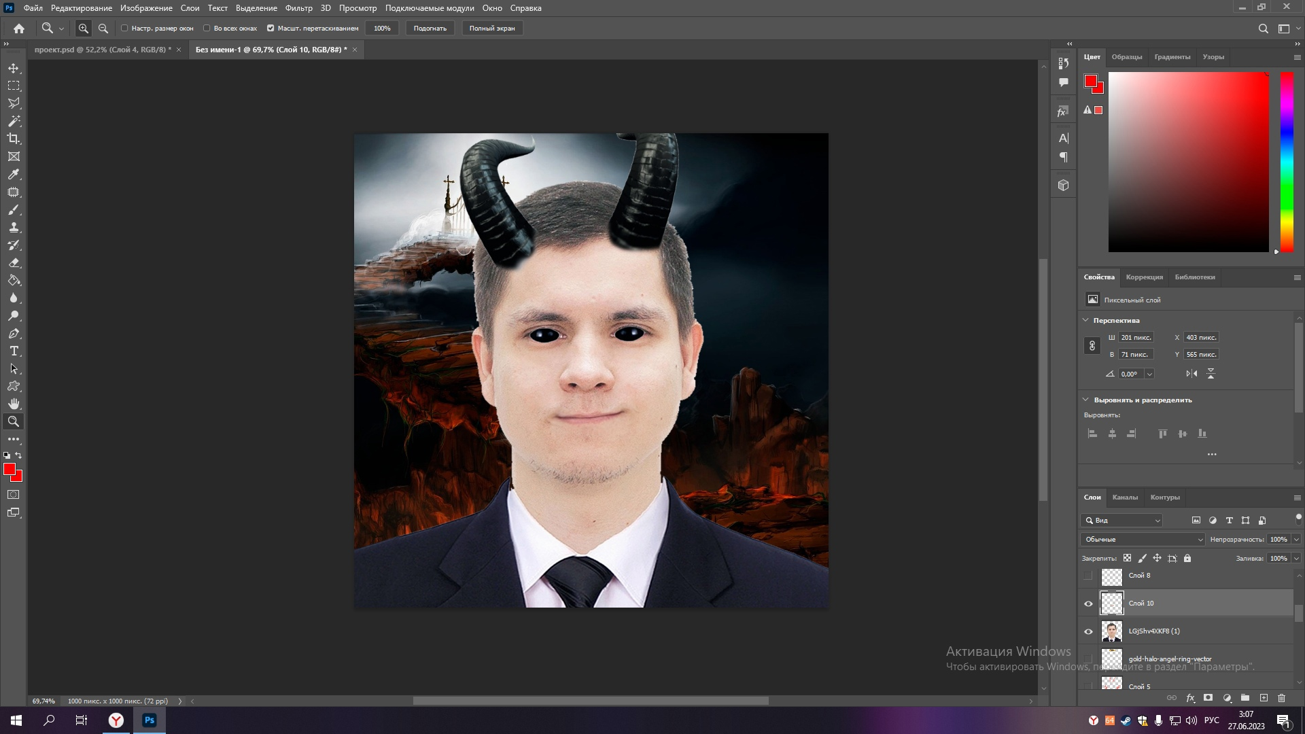
Task: Select the Frame tool
Action: pyautogui.click(x=14, y=156)
